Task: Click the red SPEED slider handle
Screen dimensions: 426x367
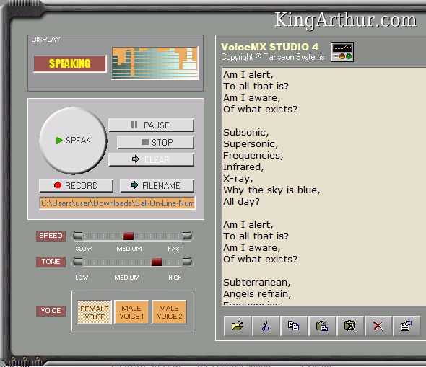Action: (x=129, y=236)
